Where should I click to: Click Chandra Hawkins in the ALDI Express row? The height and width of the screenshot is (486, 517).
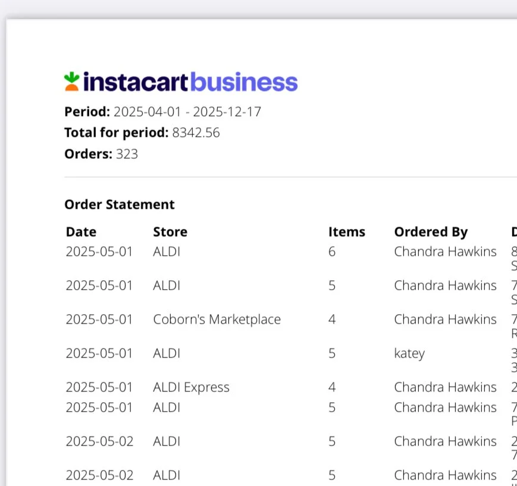[446, 387]
